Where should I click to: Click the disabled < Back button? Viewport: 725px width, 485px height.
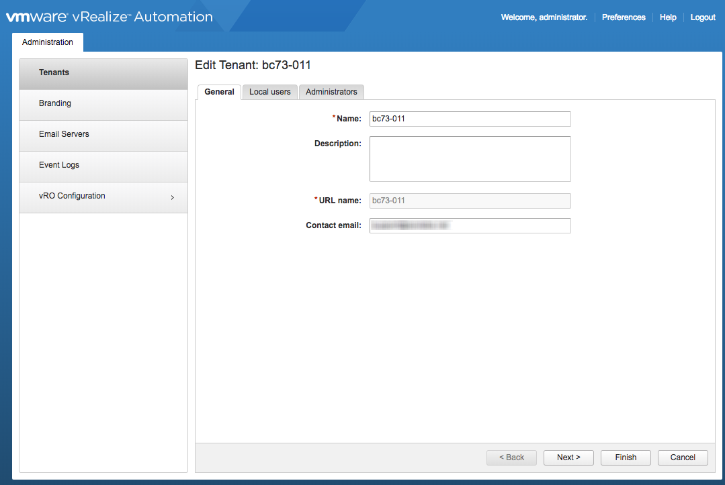point(511,457)
